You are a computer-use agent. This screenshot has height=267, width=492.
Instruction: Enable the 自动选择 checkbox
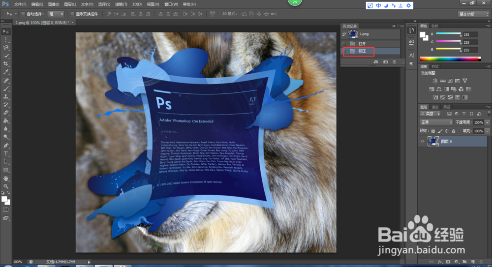pos(23,14)
